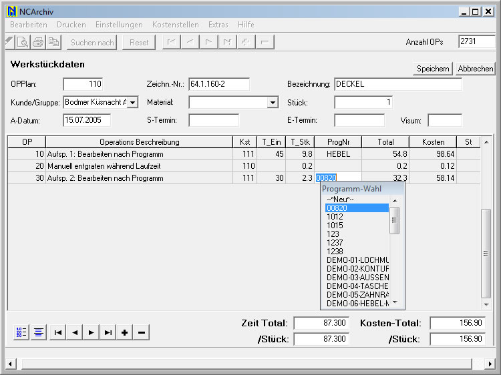Click the Visum input field
501x375 pixels.
tap(445, 120)
